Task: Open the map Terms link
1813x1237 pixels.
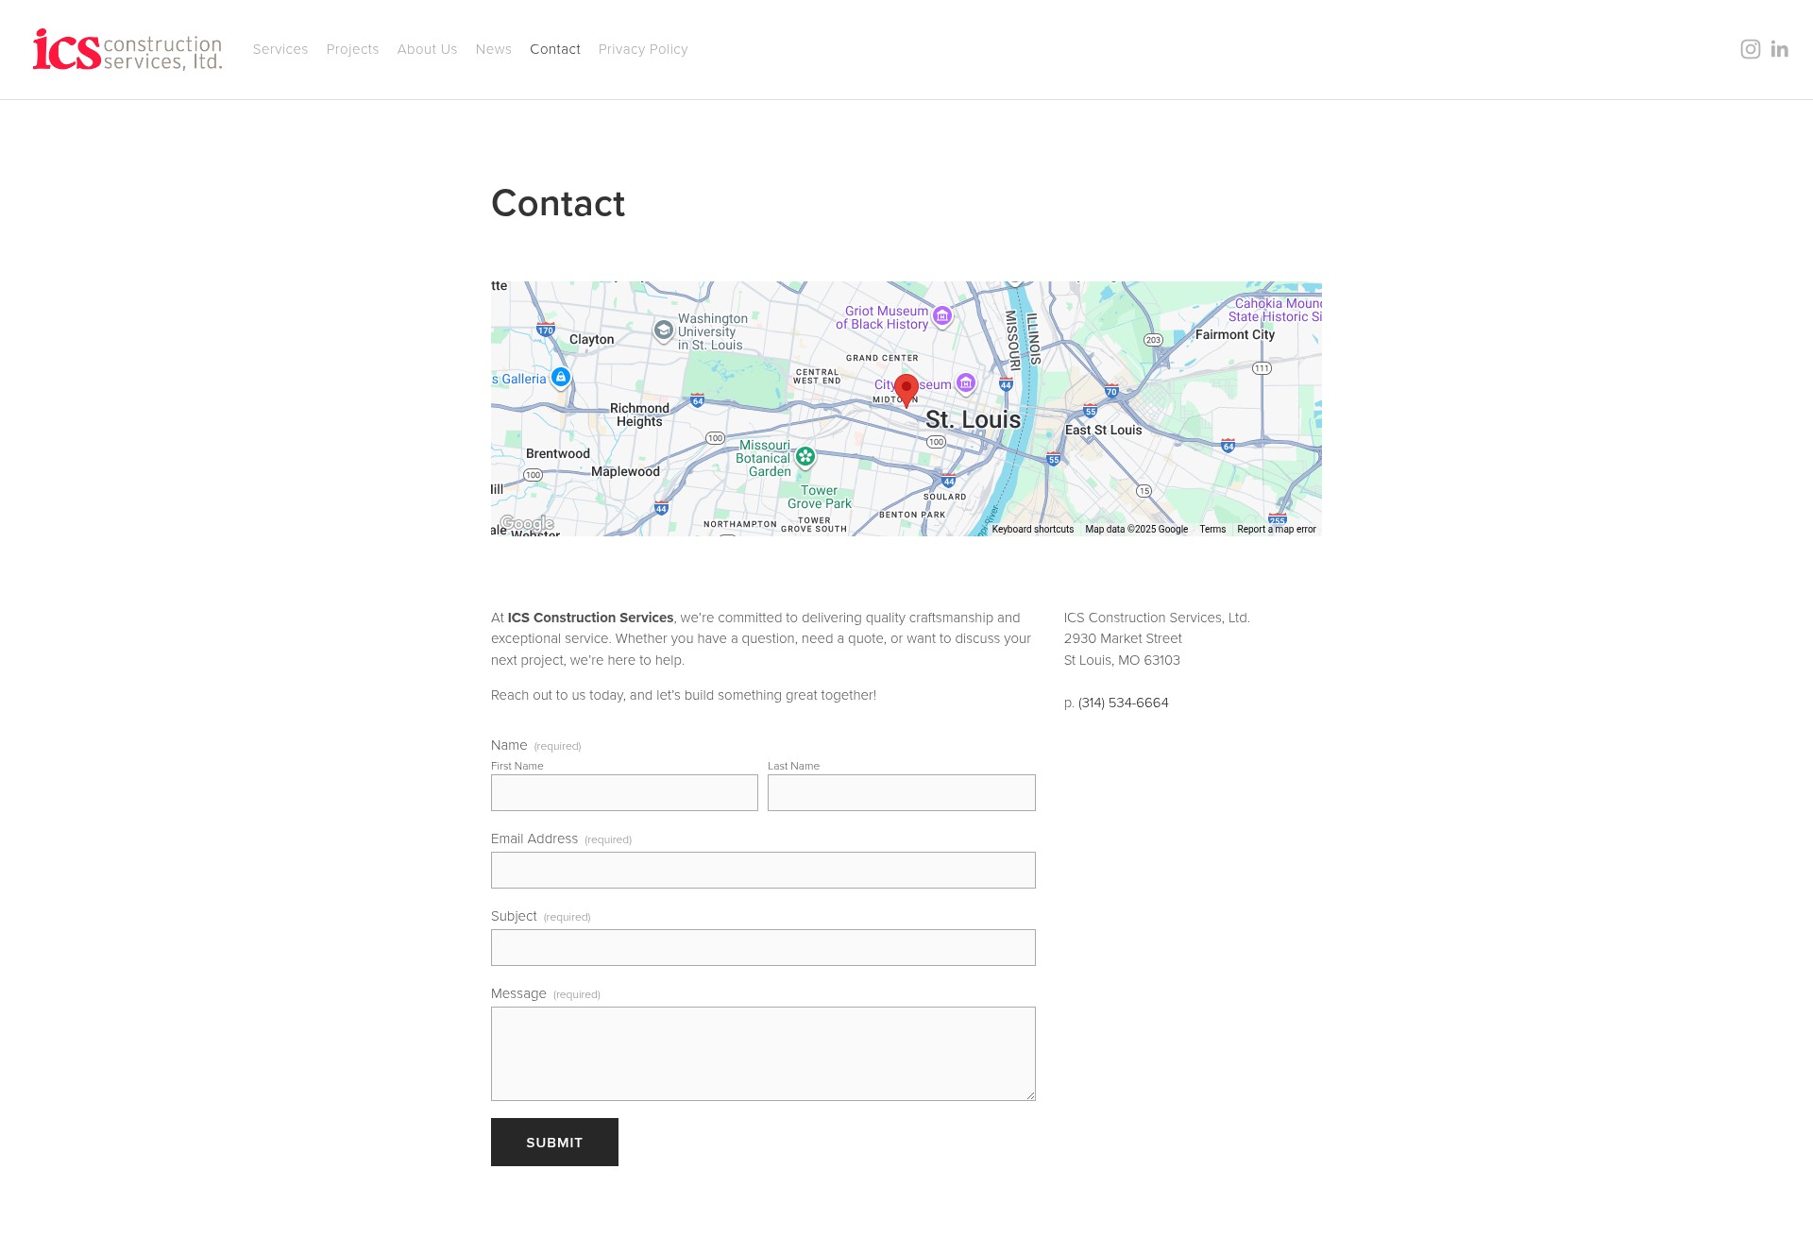Action: pos(1212,530)
